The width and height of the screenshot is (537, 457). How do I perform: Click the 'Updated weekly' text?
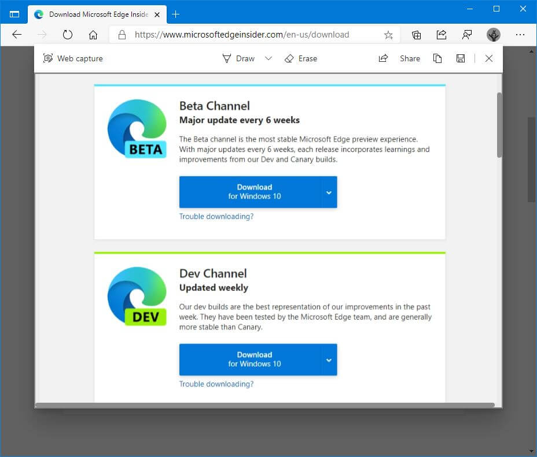(214, 288)
